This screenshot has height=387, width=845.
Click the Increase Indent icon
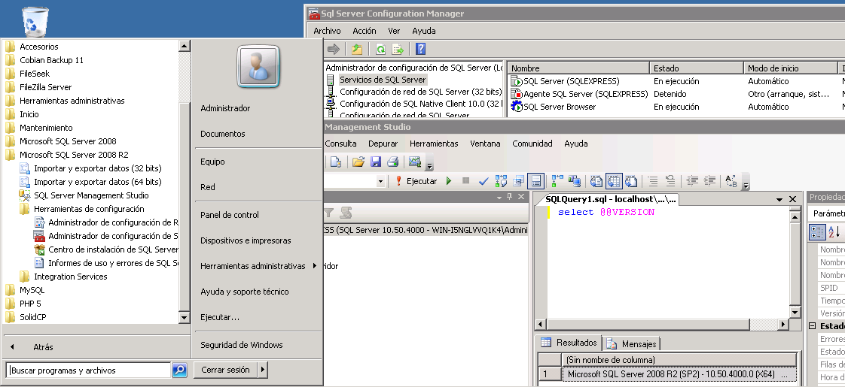(x=709, y=181)
